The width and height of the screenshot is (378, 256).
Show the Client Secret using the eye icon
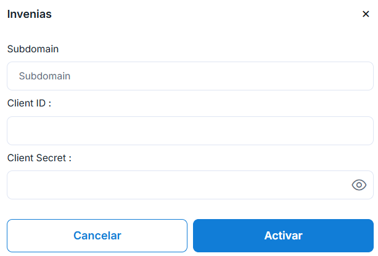(x=359, y=185)
